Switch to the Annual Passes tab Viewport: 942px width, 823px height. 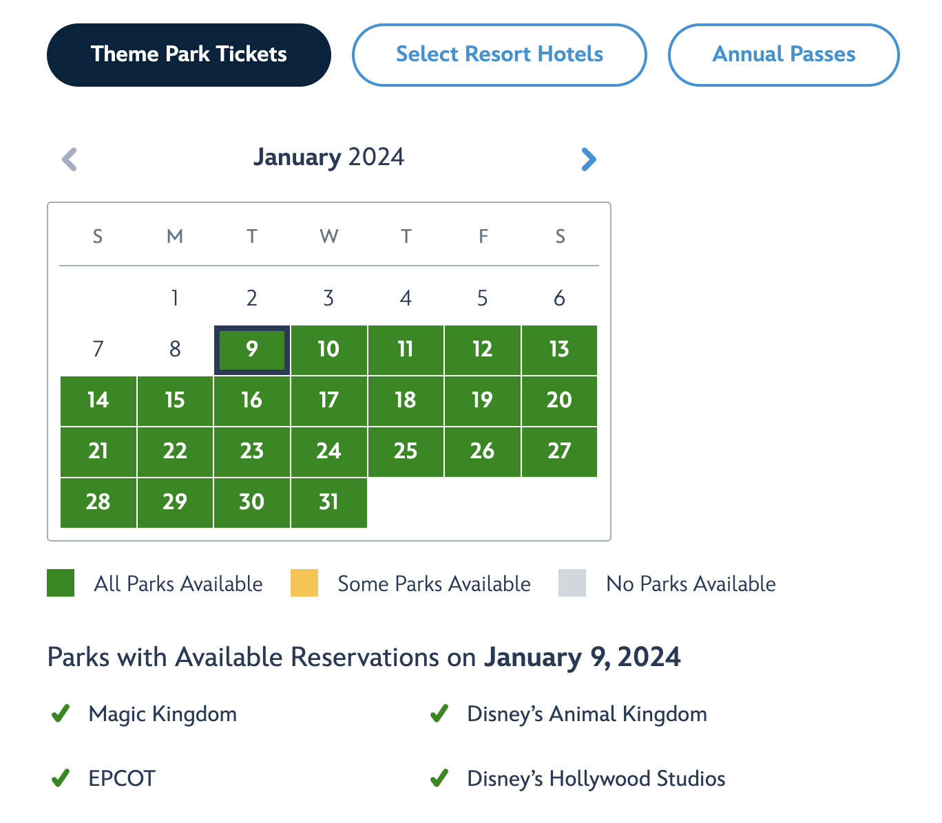click(x=784, y=55)
